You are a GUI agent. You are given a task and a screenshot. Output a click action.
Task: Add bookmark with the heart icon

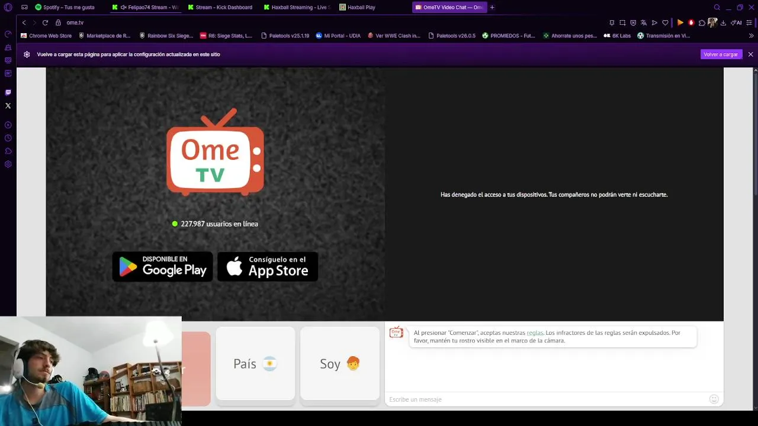(665, 22)
